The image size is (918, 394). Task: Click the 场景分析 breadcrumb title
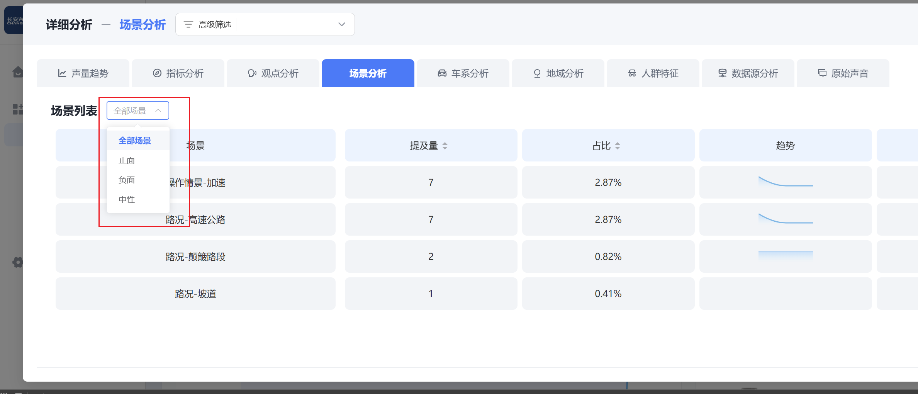[x=143, y=25]
